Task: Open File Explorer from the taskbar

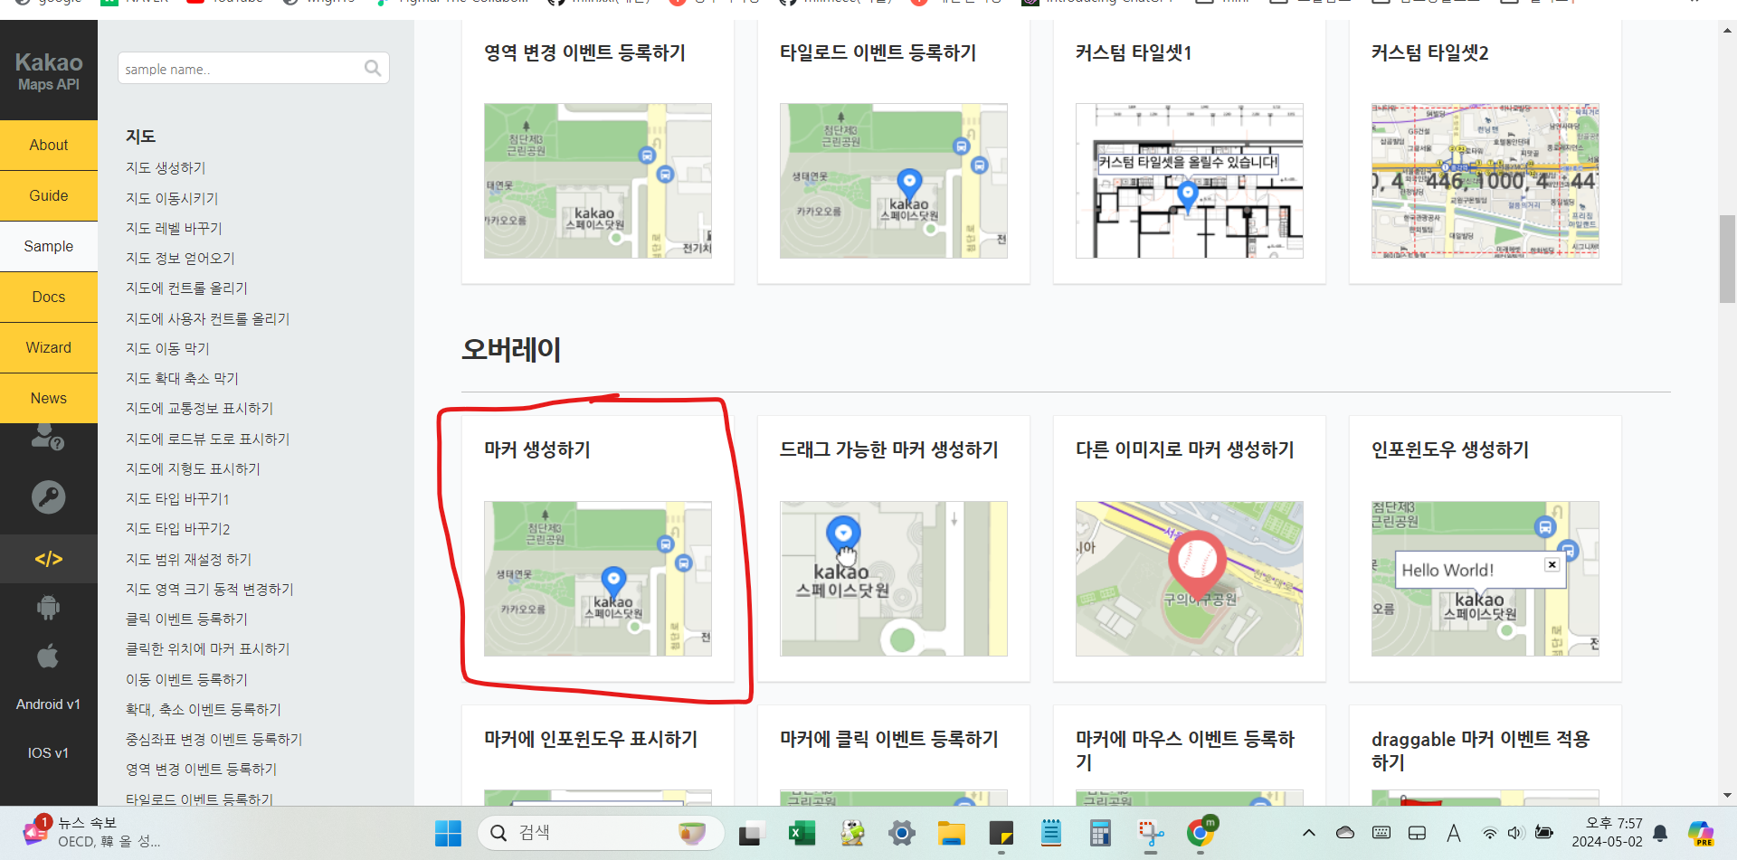Action: (x=952, y=833)
